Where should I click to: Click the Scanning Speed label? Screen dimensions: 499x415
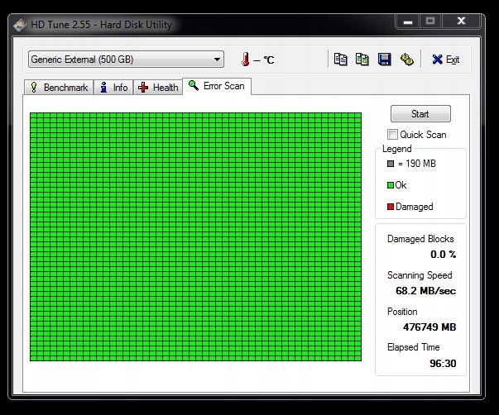[x=420, y=275]
